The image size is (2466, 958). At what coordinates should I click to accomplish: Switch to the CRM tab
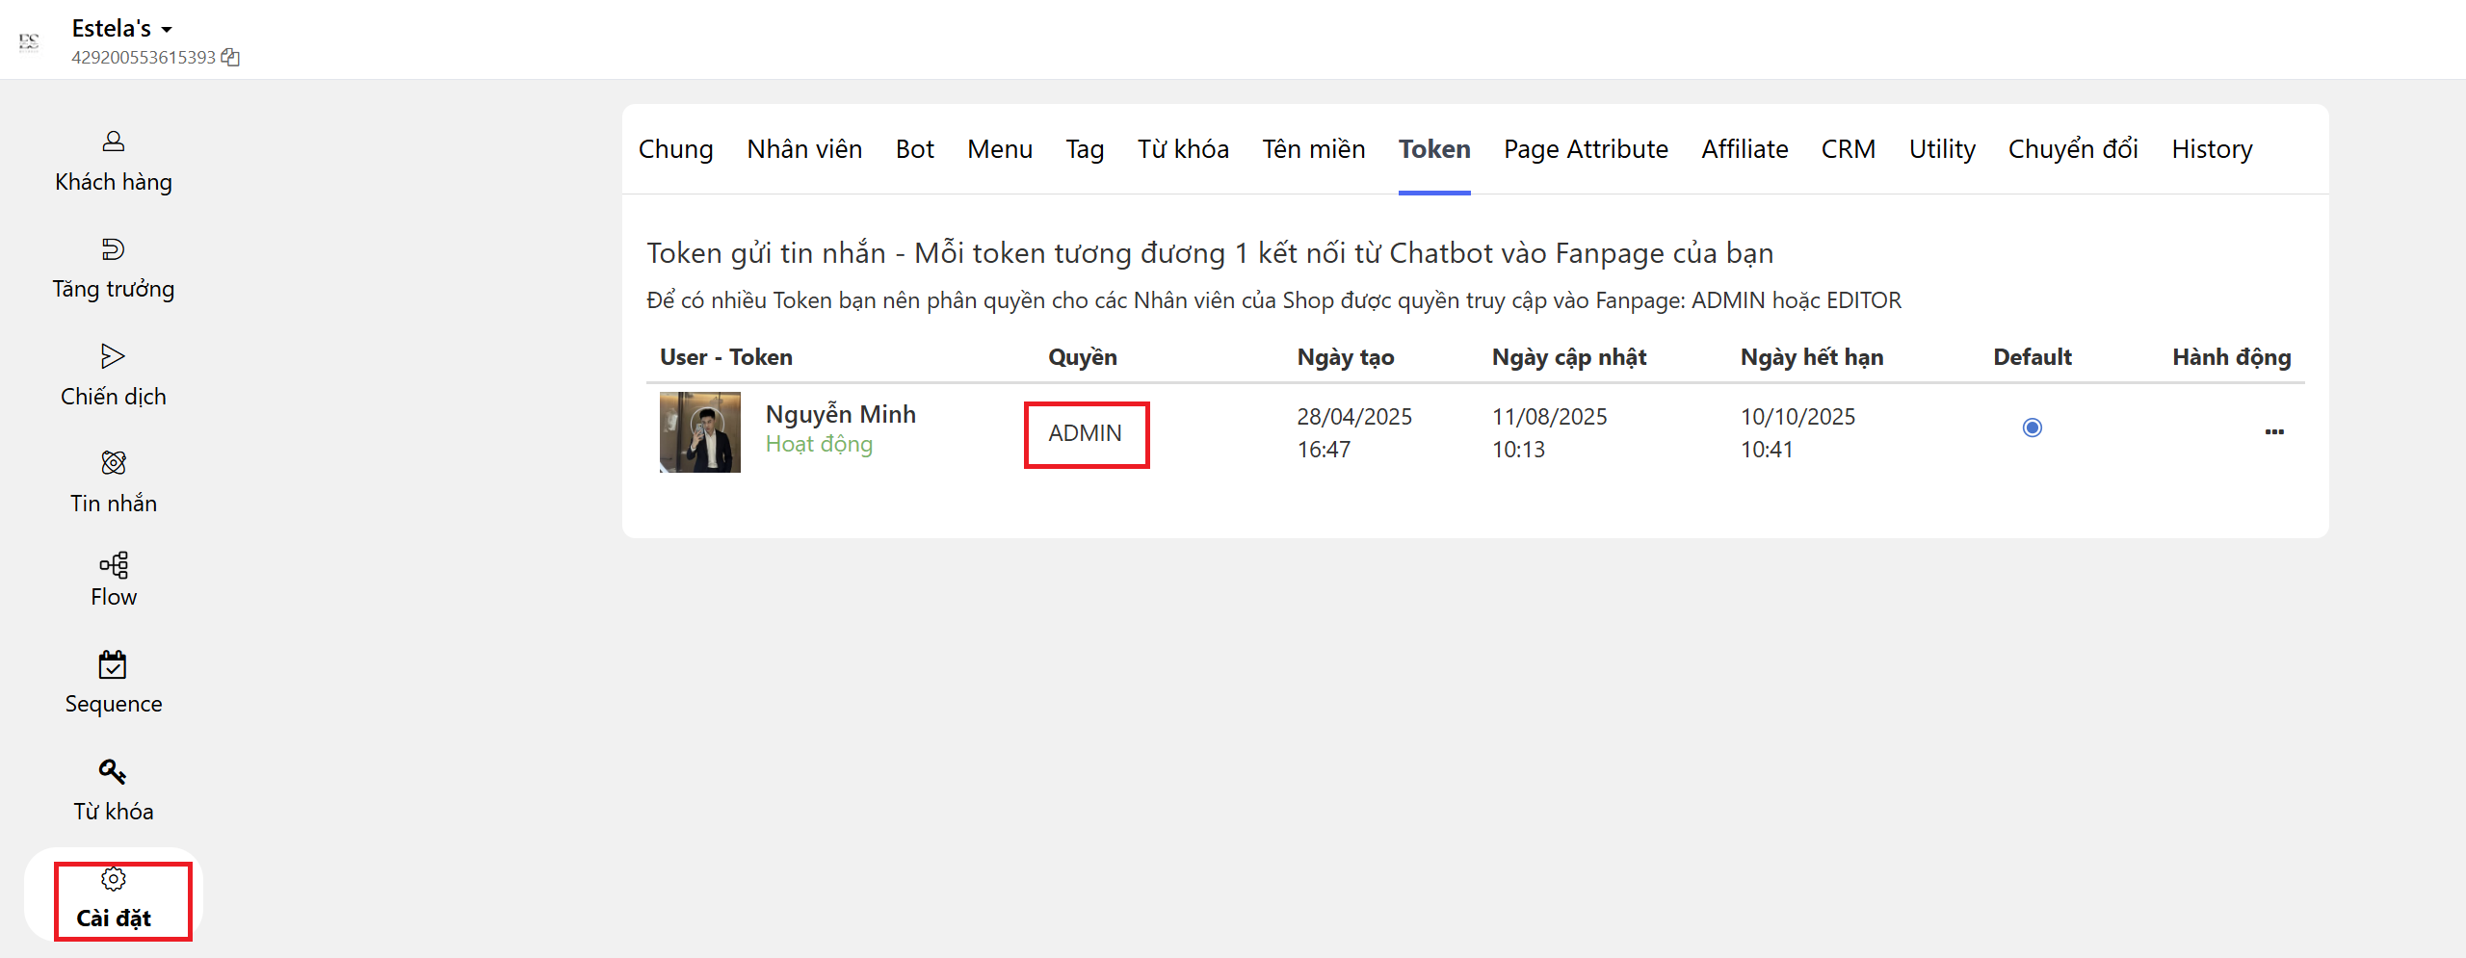(1848, 149)
